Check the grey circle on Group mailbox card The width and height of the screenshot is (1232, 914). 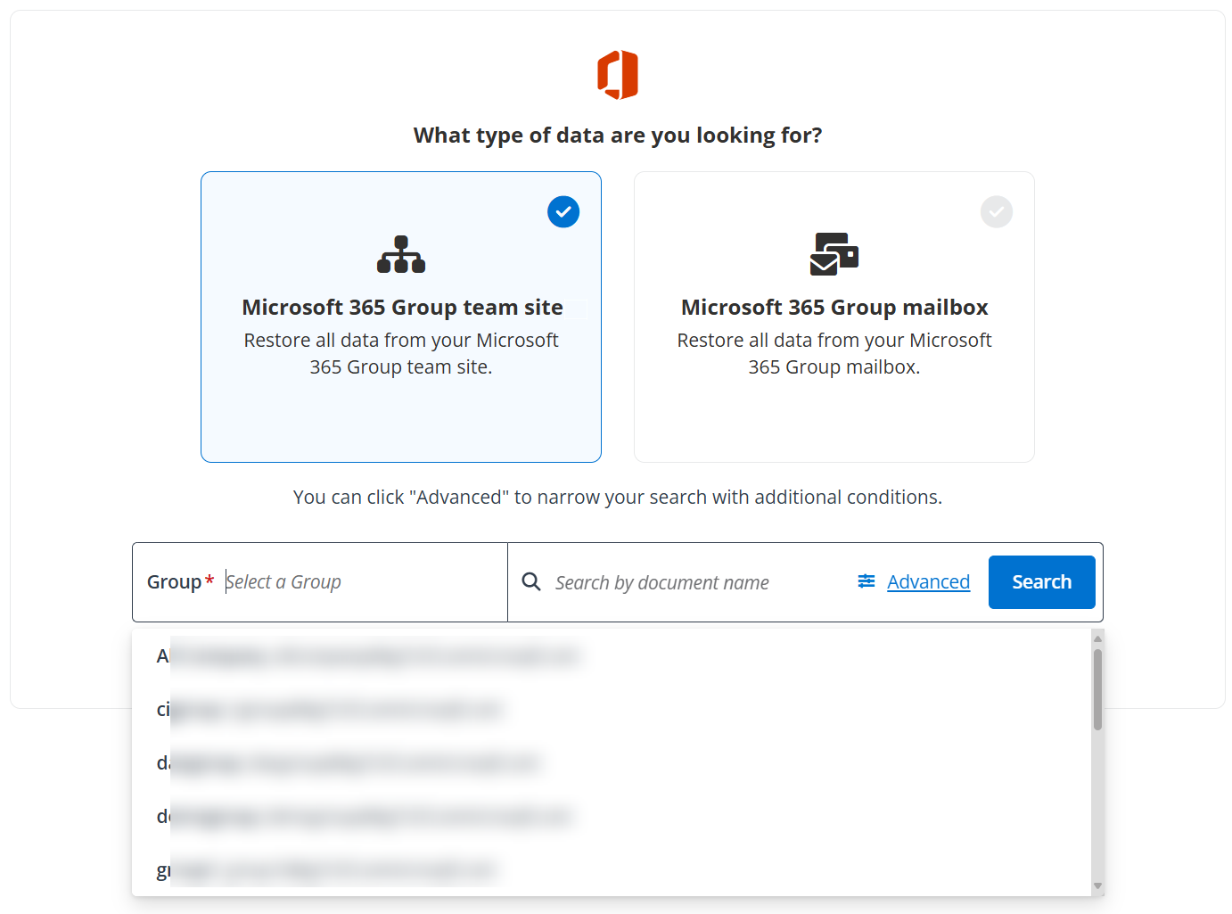tap(996, 212)
